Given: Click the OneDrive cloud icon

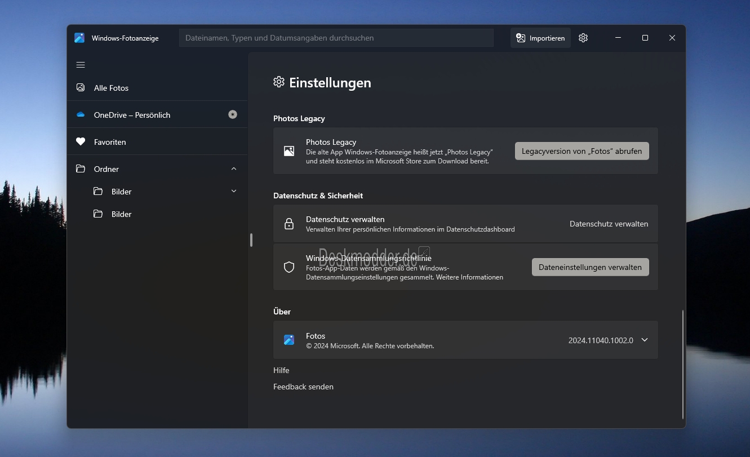Looking at the screenshot, I should click(81, 114).
